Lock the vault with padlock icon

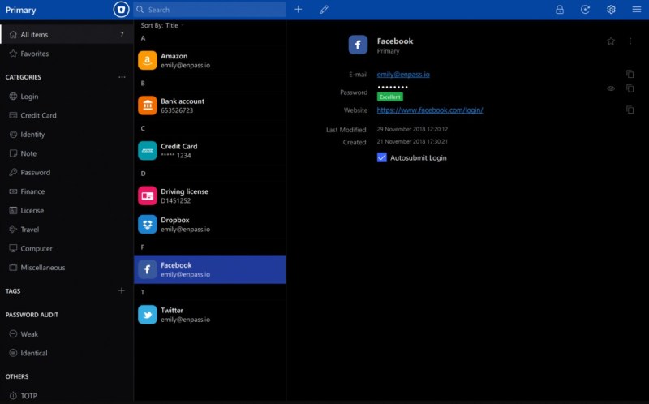(560, 10)
